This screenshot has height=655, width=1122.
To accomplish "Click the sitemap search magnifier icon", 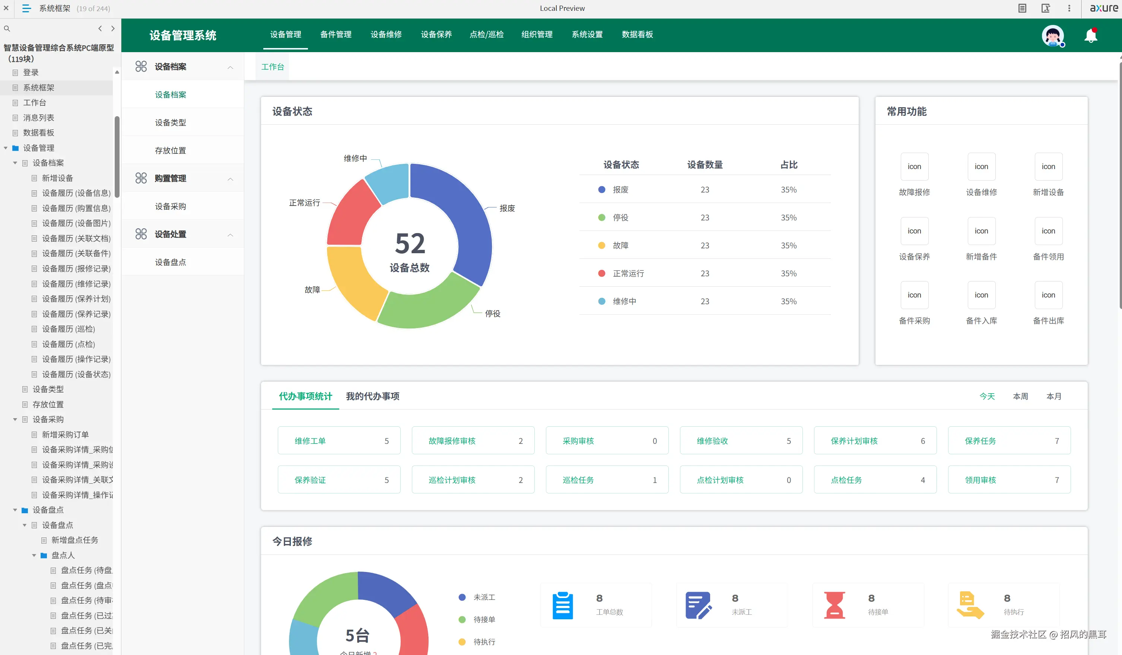I will coord(7,29).
